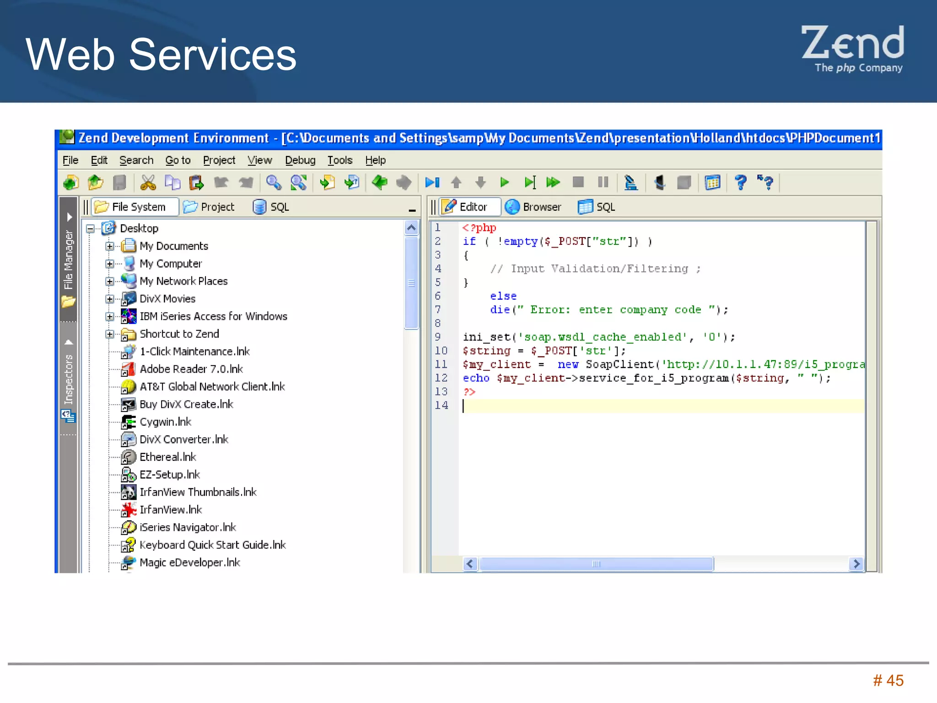The width and height of the screenshot is (937, 703).
Task: Click editor horizontal scrollbar thumb
Action: [x=596, y=564]
